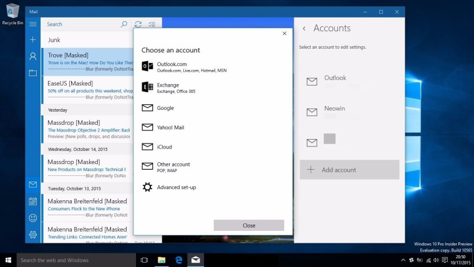Image resolution: width=474 pixels, height=267 pixels.
Task: Switch to Mail envelope icon in sidebar
Action: click(33, 185)
